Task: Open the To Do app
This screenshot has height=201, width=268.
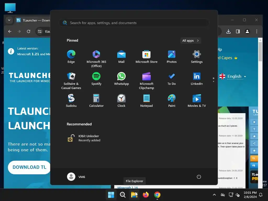Action: tap(172, 79)
